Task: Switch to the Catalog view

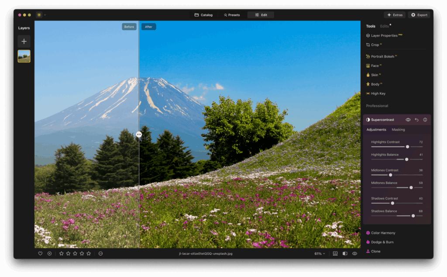Action: point(203,14)
